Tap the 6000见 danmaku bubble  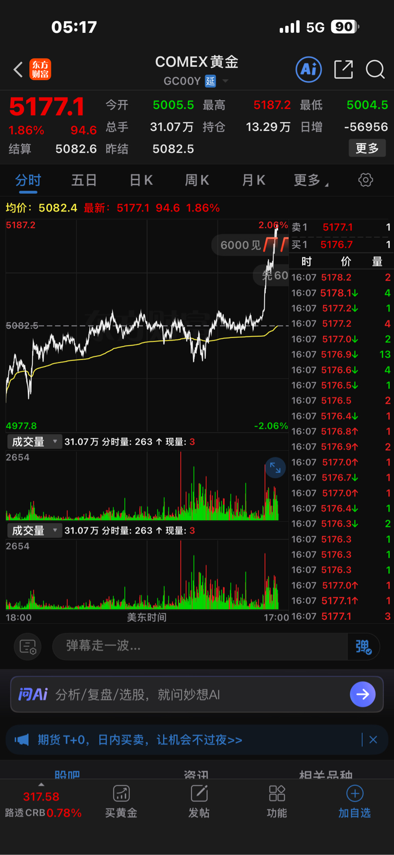[250, 245]
